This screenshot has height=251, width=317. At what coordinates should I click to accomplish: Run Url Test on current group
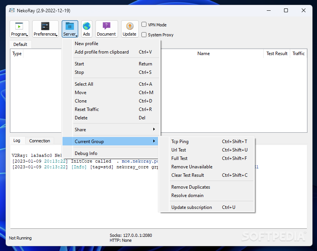click(207, 150)
